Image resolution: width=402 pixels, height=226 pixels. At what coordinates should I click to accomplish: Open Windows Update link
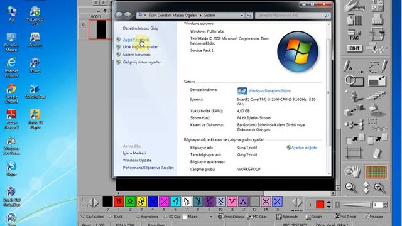click(137, 161)
